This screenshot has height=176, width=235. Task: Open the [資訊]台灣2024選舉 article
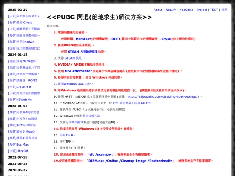coord(22,61)
